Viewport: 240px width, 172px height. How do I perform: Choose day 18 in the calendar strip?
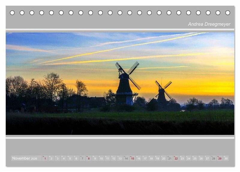151,158
